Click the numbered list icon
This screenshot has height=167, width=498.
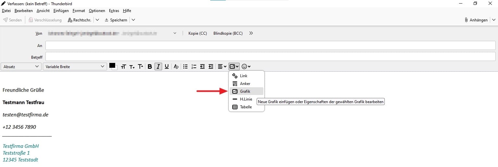(x=194, y=66)
